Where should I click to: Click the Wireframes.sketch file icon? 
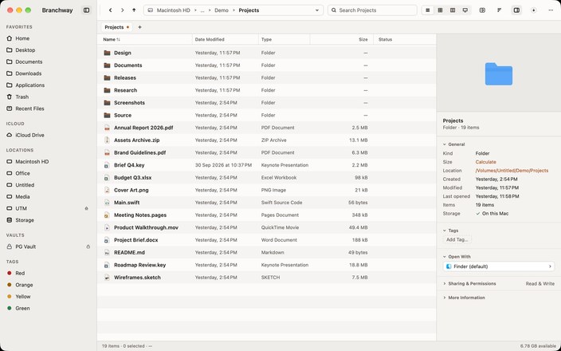click(x=107, y=278)
